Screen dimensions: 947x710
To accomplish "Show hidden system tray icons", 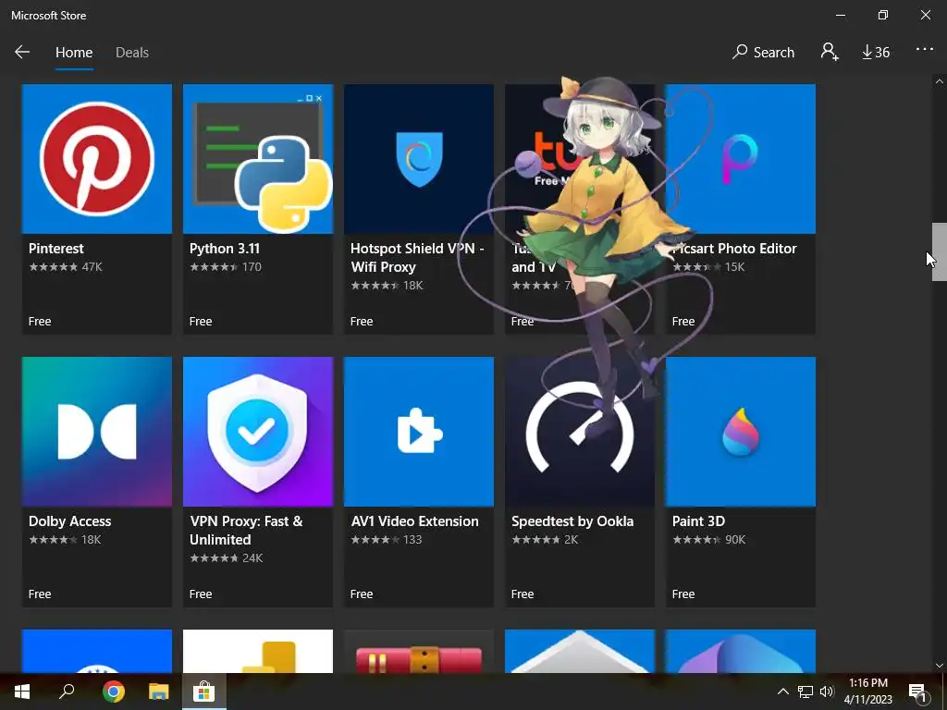I will coord(782,692).
